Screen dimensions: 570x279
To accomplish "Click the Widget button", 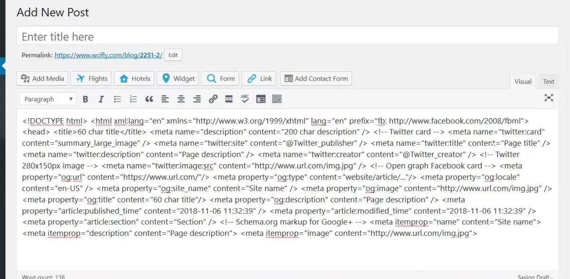I will point(178,79).
